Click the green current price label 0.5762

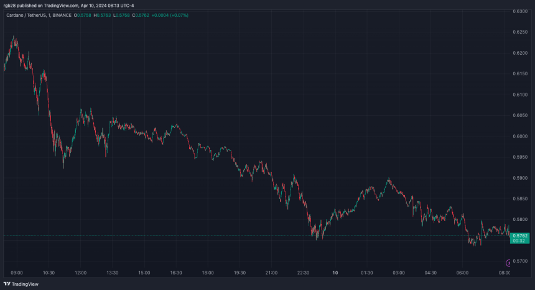tap(521, 236)
